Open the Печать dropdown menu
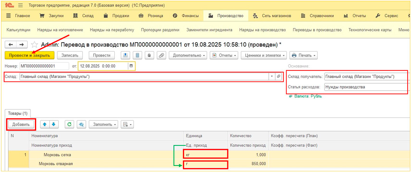The height and width of the screenshot is (172, 411). point(303,55)
